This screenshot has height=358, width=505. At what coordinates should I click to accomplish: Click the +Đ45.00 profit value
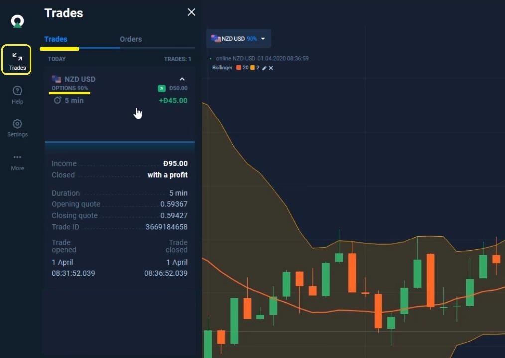(x=173, y=101)
